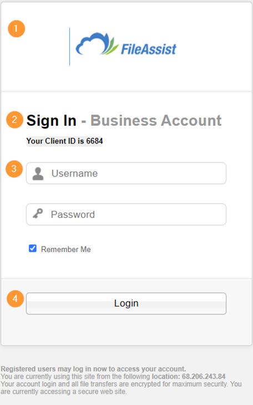This screenshot has height=405, width=253.
Task: Click the encrypted file transfers security notice
Action: coord(121,388)
